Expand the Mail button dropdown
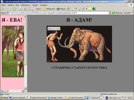 (76, 9)
